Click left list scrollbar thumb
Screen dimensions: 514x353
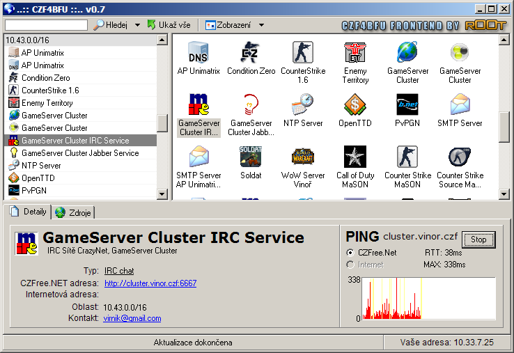(x=162, y=123)
